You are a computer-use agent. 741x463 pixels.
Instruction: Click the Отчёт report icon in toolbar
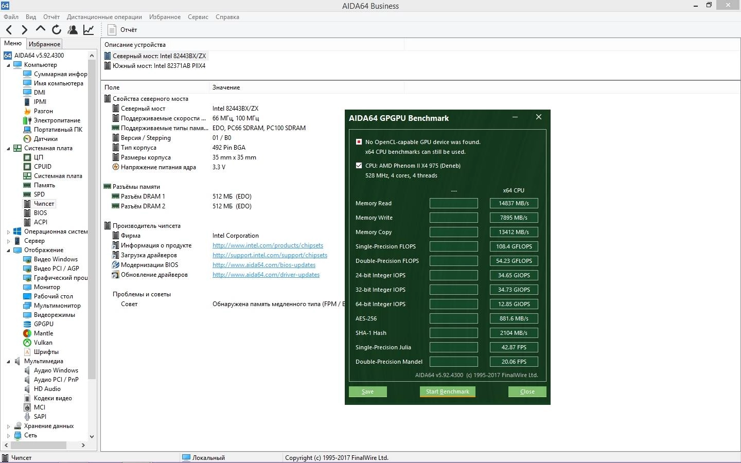coord(112,30)
